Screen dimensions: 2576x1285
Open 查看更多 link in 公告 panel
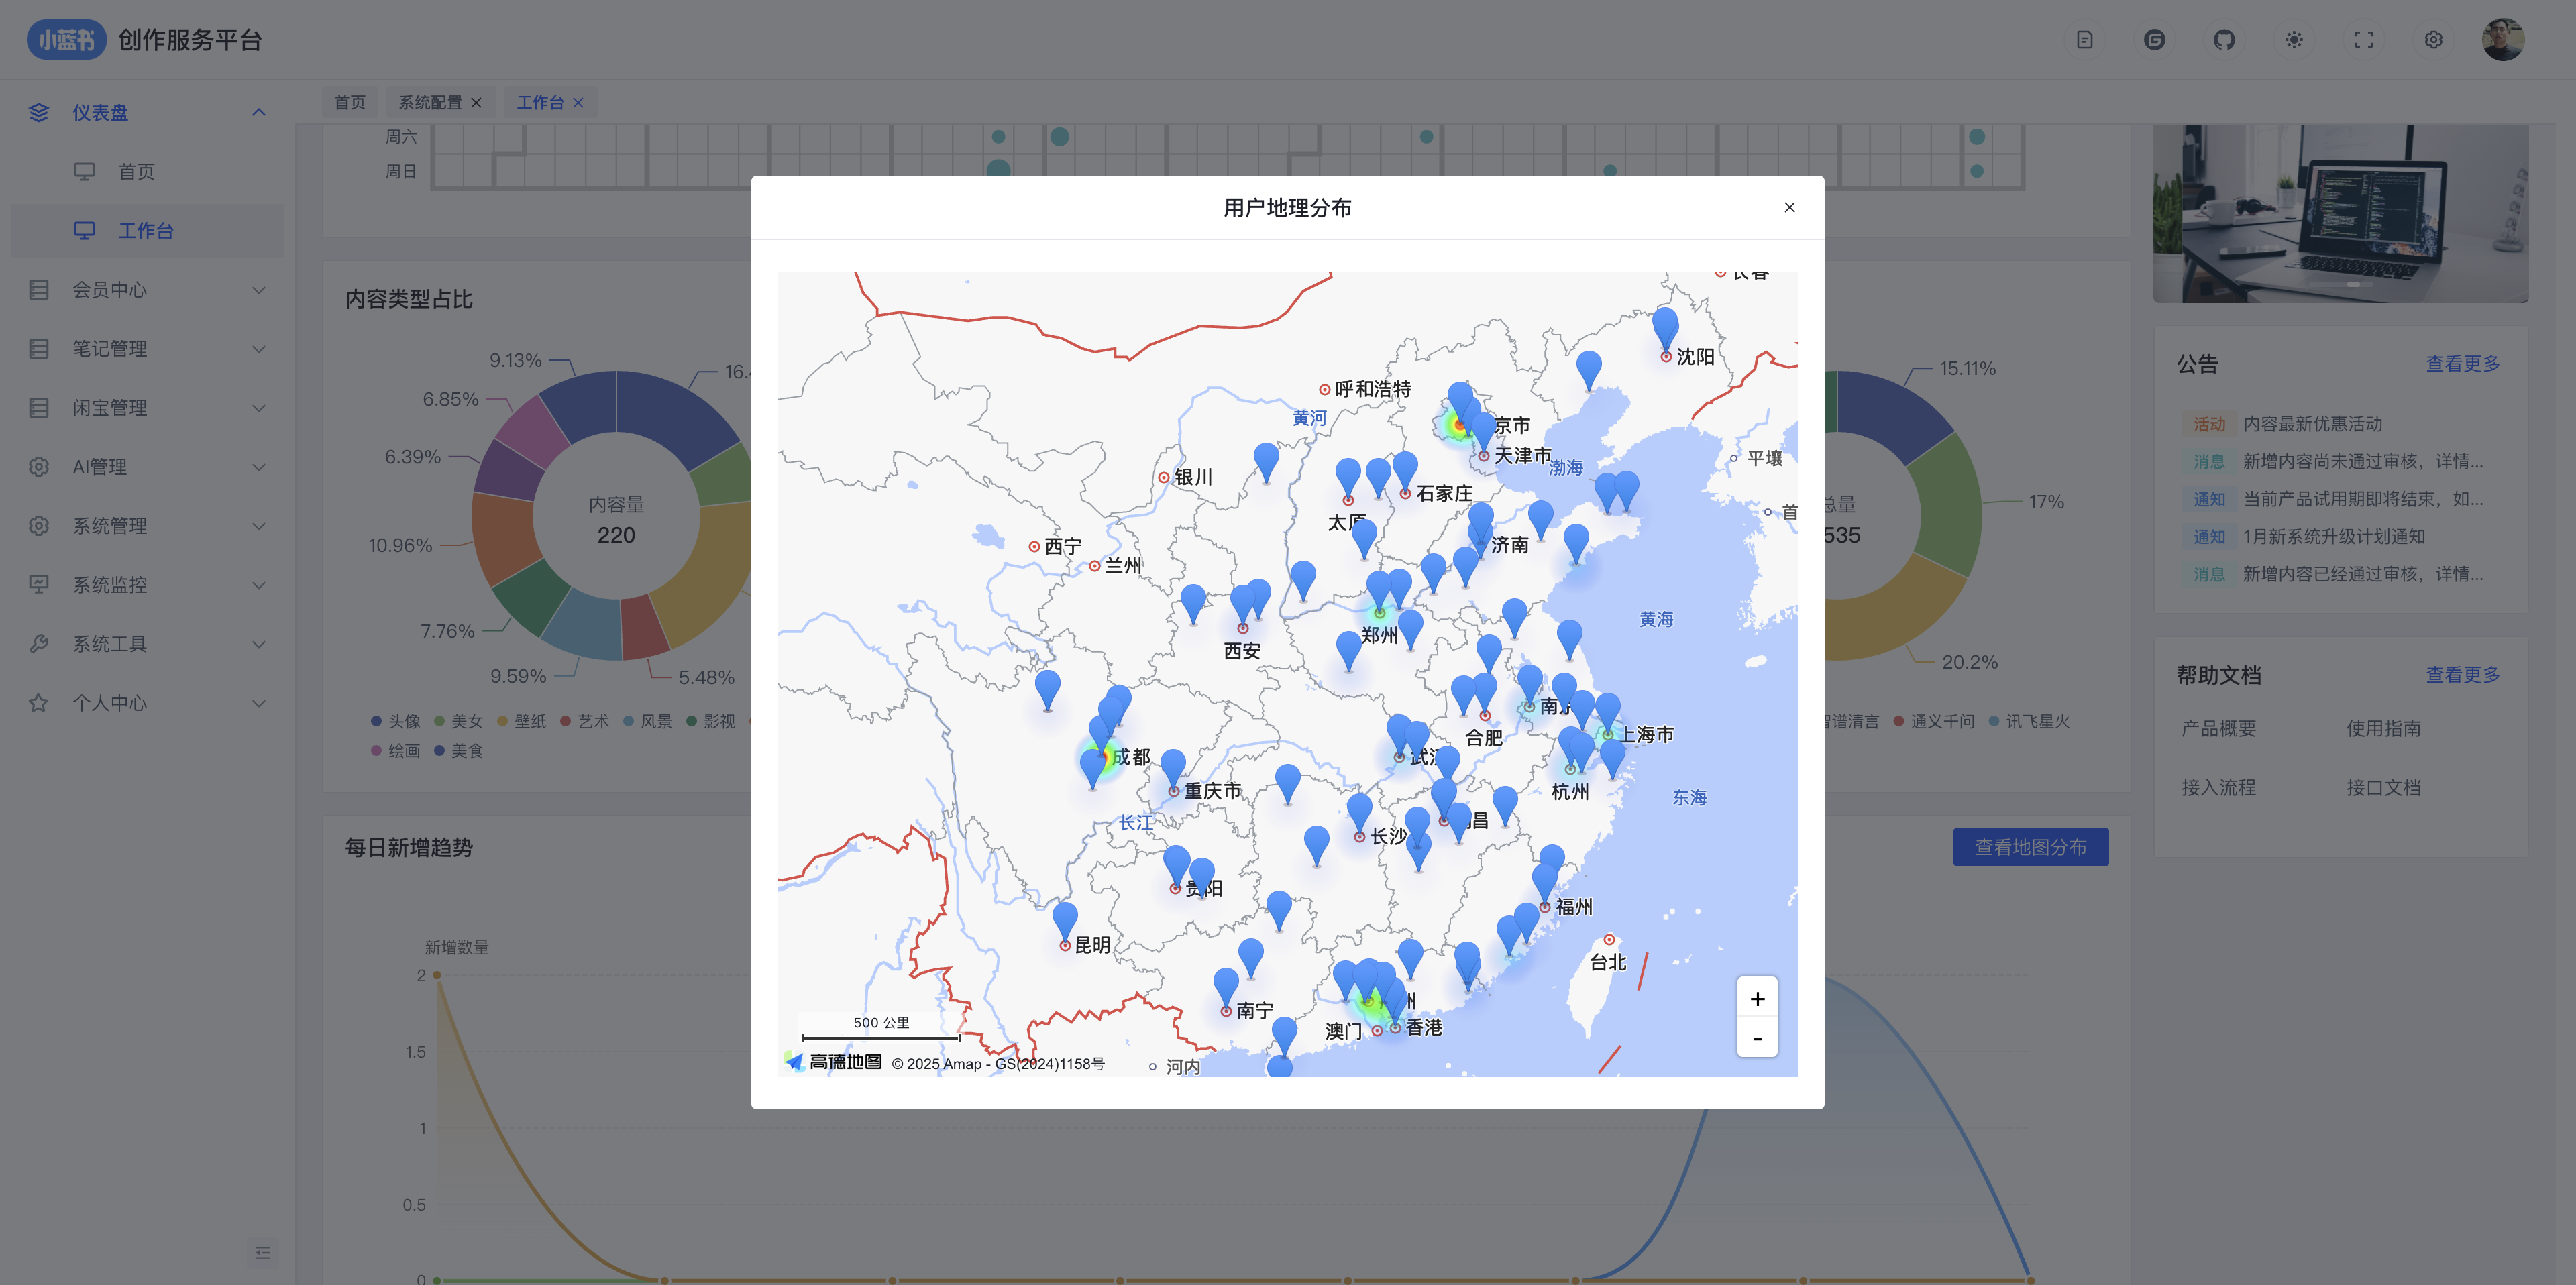(x=2462, y=363)
